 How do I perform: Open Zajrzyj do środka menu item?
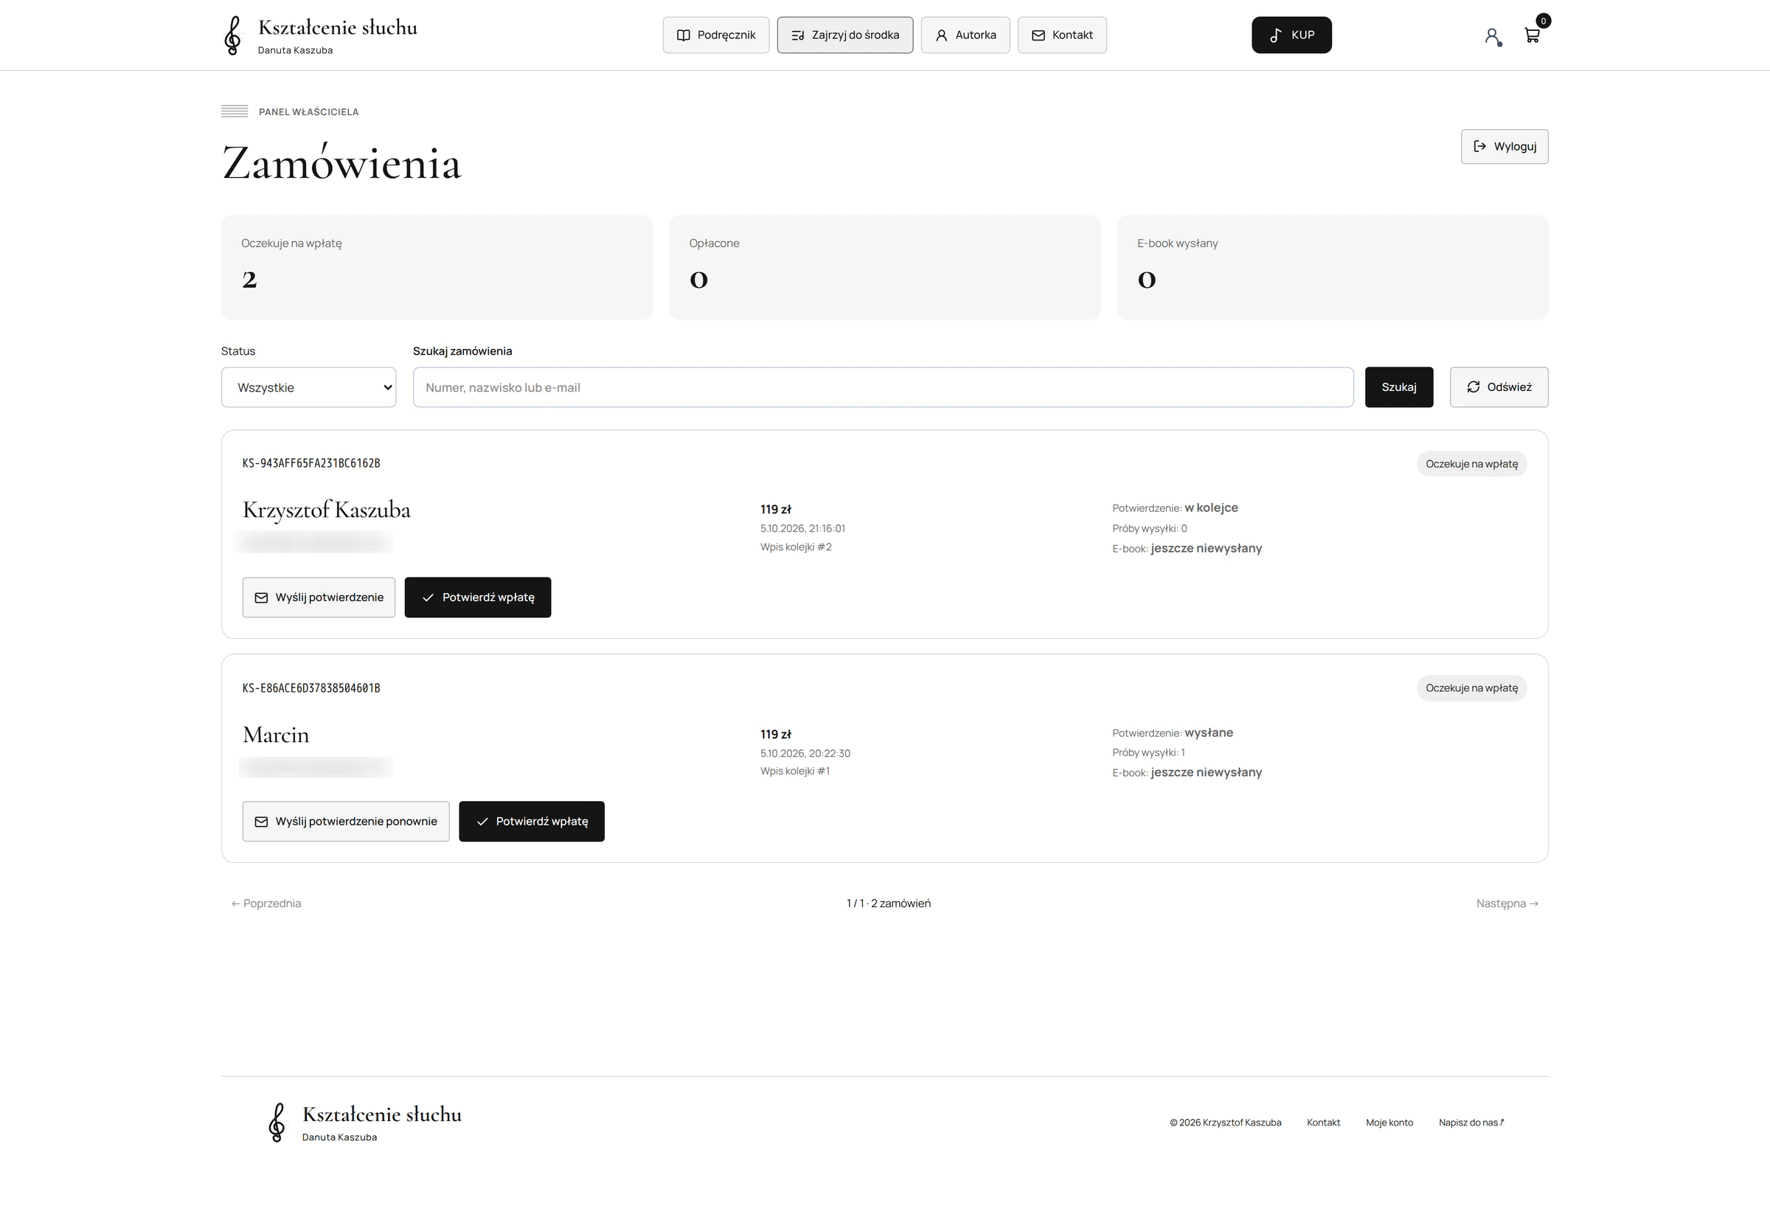coord(844,35)
